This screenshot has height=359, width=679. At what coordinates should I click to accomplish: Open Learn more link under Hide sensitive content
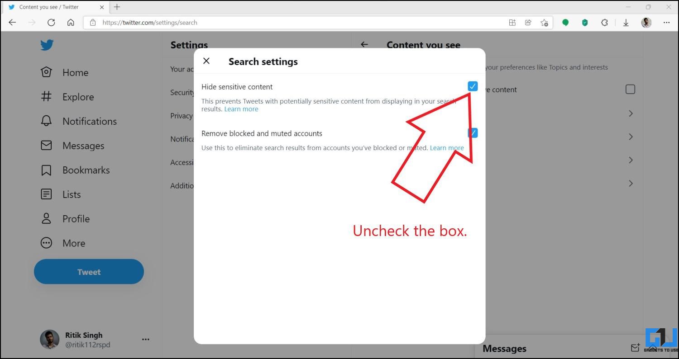pyautogui.click(x=241, y=109)
